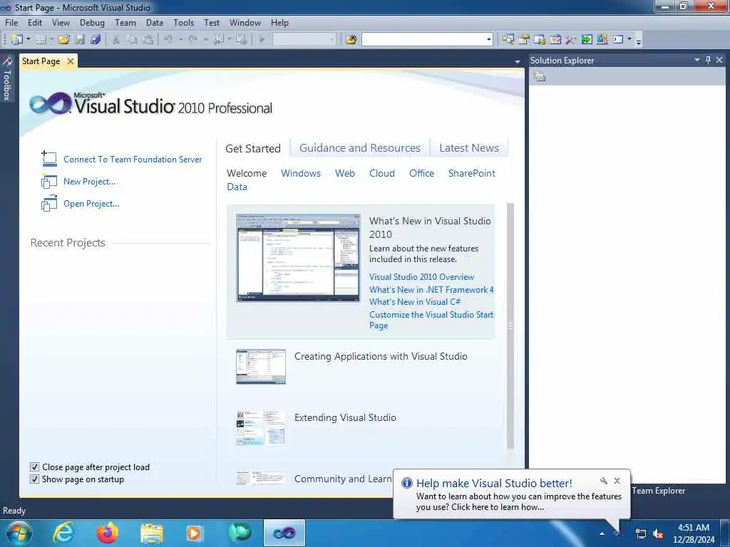Expand the Redo history dropdown arrow

pos(205,40)
